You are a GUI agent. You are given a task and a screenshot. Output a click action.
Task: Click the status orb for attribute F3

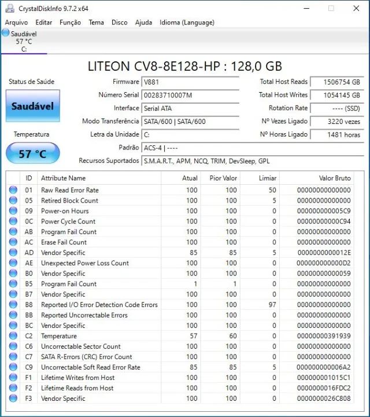click(13, 398)
